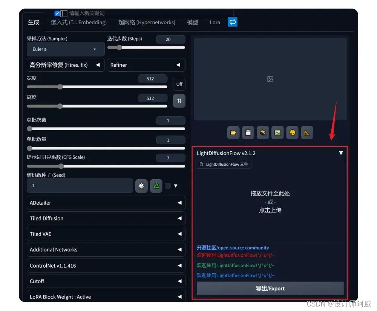Select the LightDiffusionFlow 文件 tab
Image resolution: width=377 pixels, height=311 pixels.
pyautogui.click(x=224, y=164)
